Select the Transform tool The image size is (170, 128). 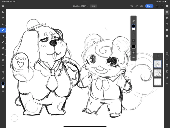tap(3, 18)
